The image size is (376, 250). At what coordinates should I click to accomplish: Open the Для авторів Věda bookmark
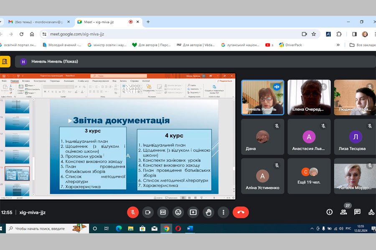(x=196, y=45)
